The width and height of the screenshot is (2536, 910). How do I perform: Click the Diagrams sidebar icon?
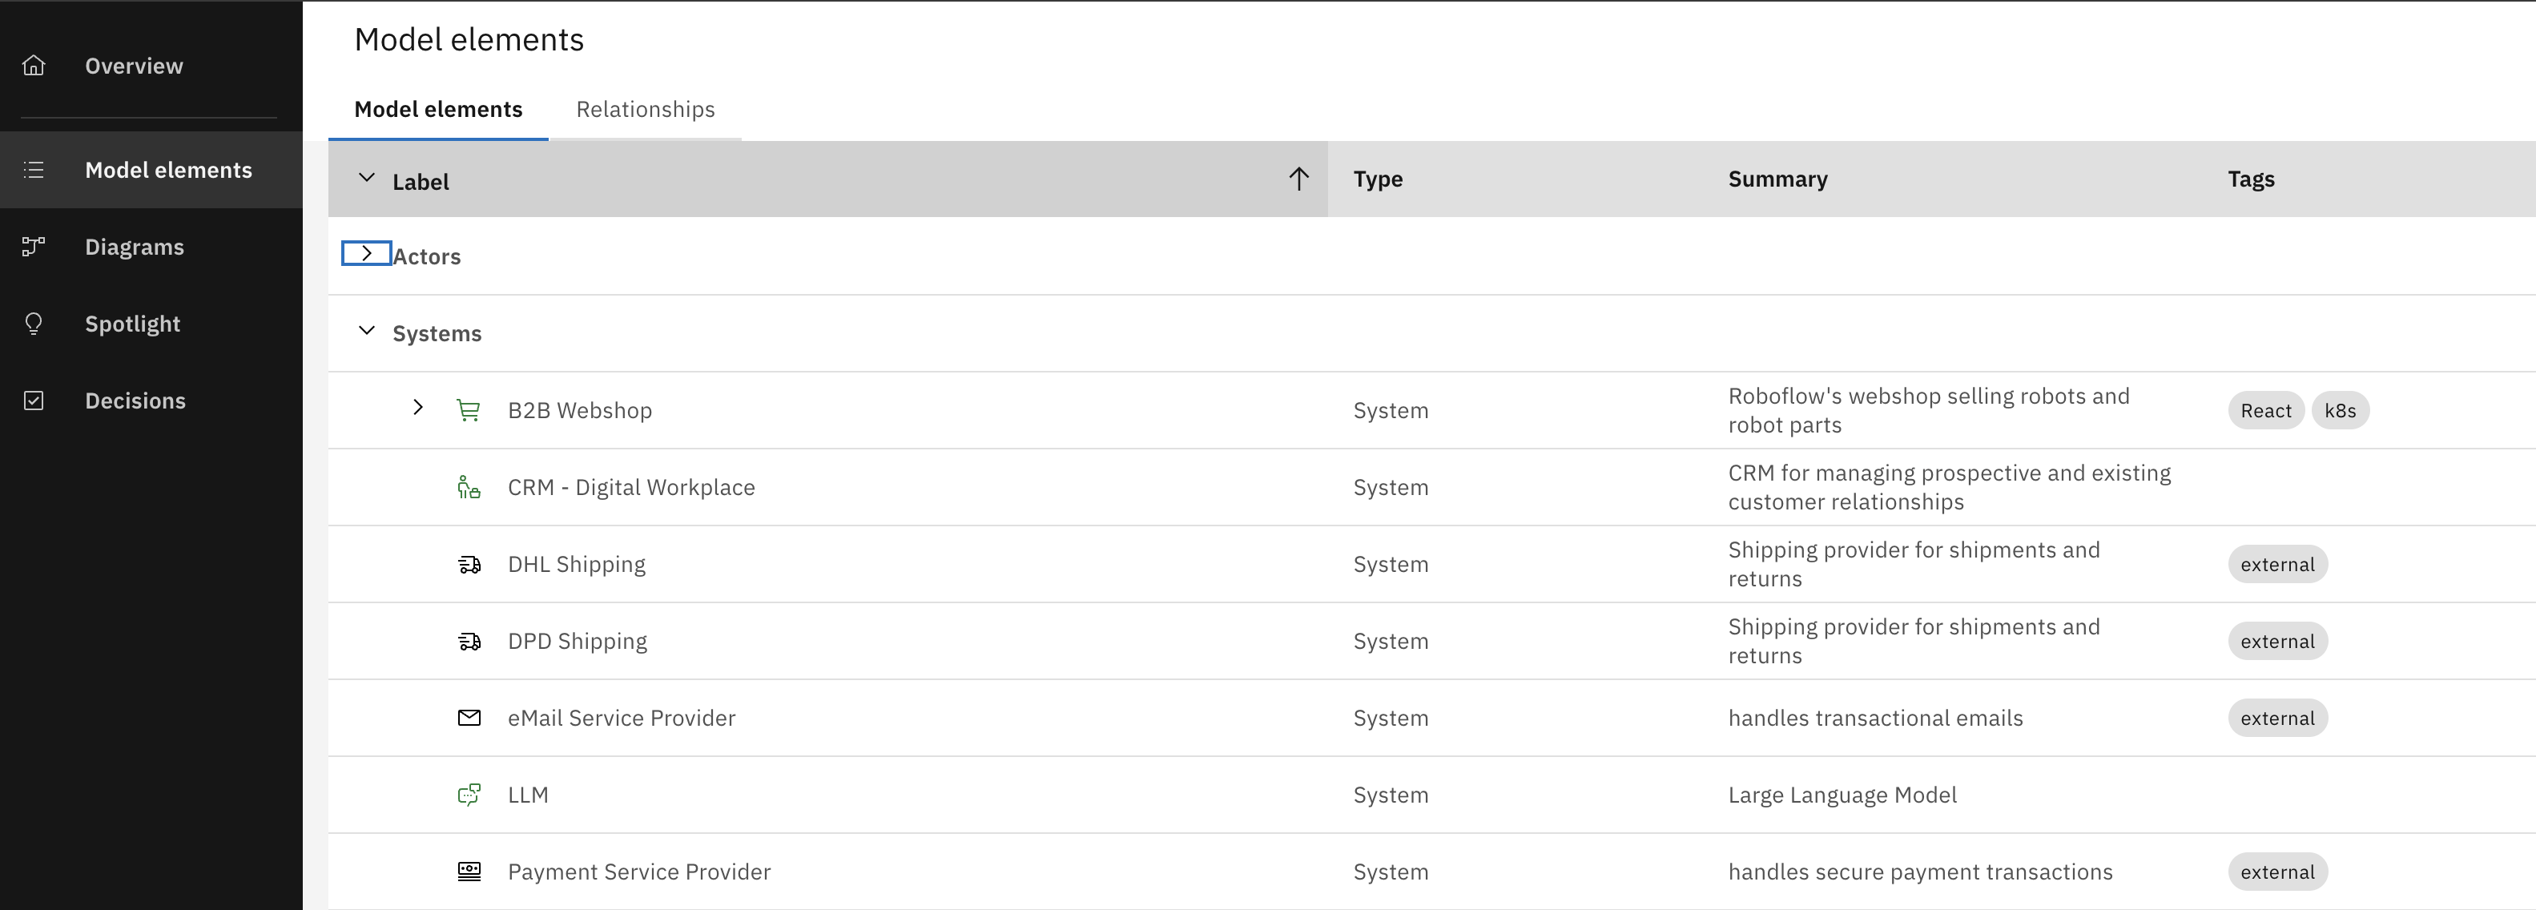coord(34,248)
